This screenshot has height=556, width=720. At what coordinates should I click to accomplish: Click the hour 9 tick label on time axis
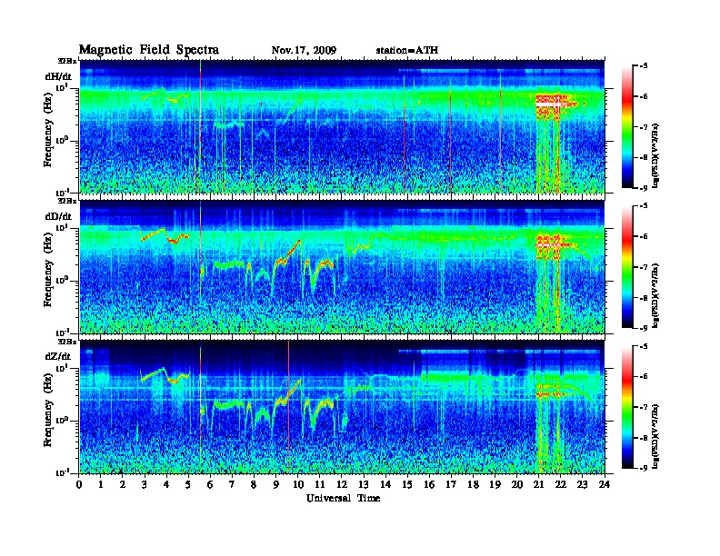click(276, 484)
